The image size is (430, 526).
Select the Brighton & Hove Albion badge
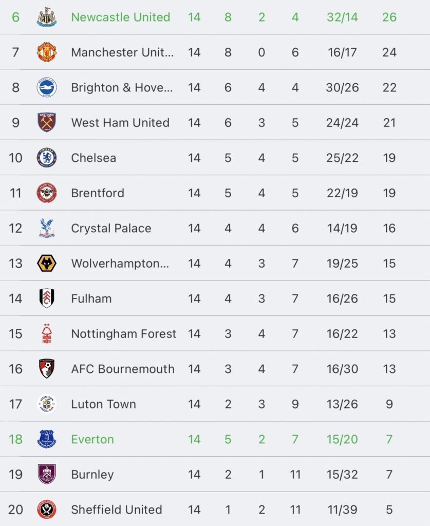pos(47,87)
